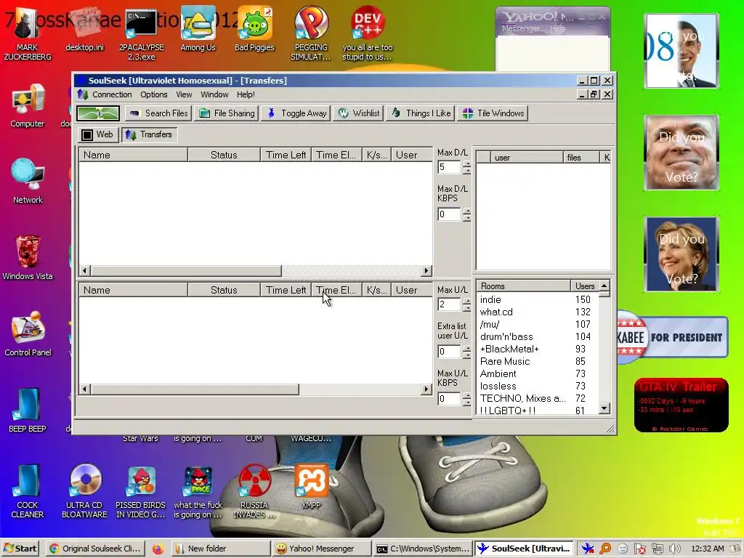The height and width of the screenshot is (558, 744).
Task: Open the View menu
Action: coord(184,94)
